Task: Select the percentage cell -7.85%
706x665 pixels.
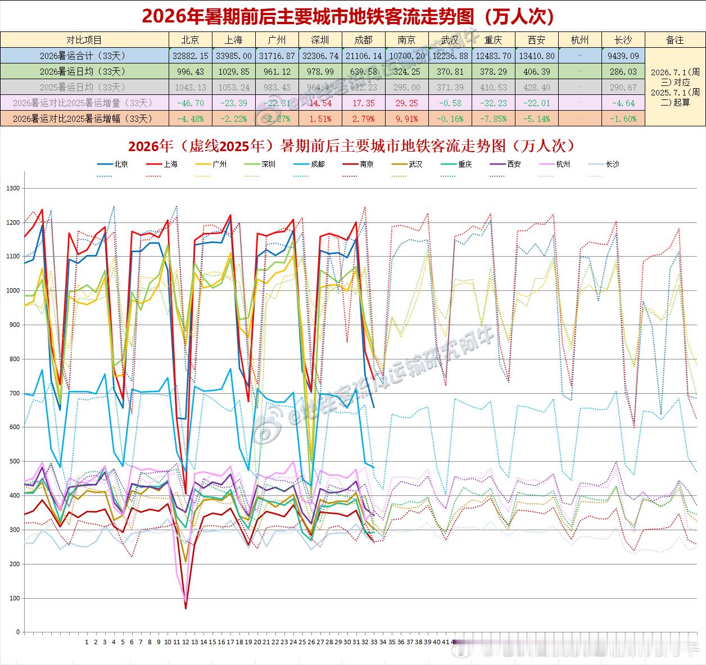Action: 493,119
